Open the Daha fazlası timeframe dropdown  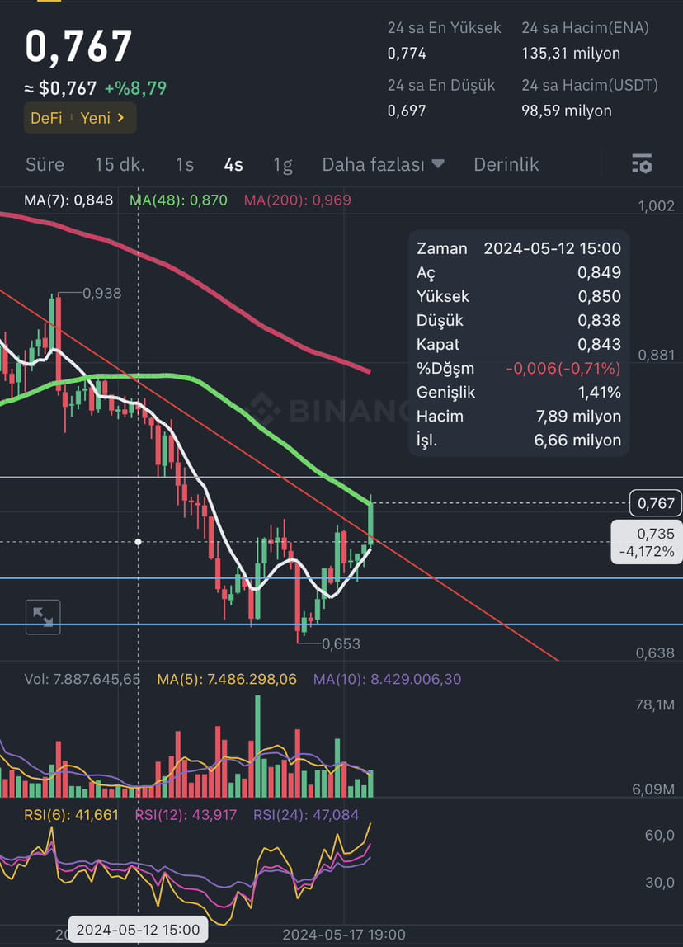click(383, 164)
